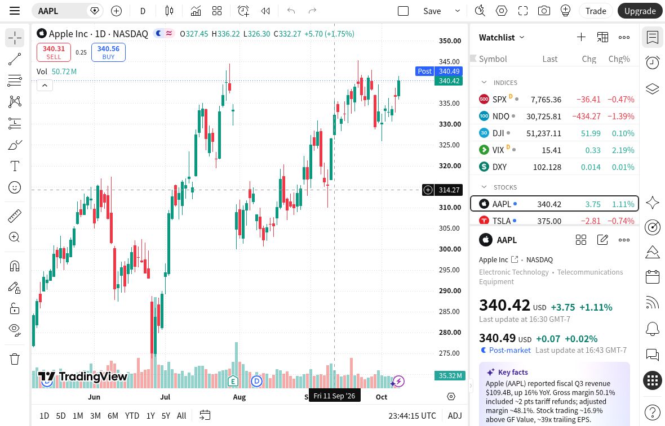Add symbol to compare with plus icon
This screenshot has height=426, width=665.
(116, 11)
